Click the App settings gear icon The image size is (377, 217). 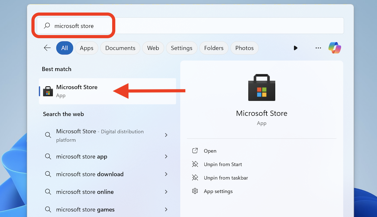(x=195, y=191)
